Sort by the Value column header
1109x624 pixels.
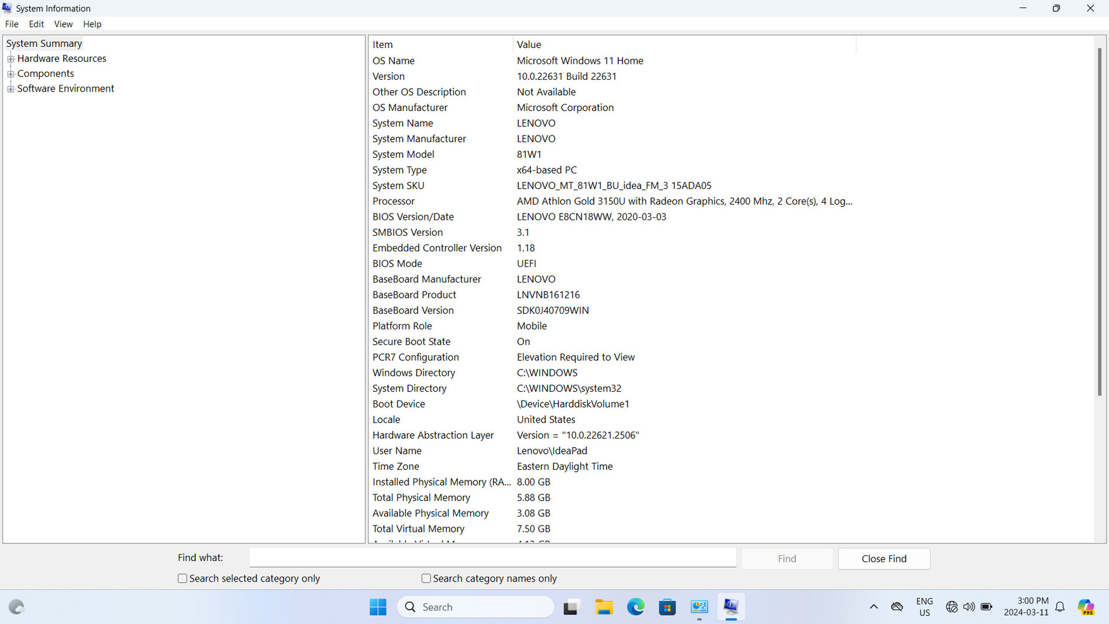pos(684,44)
